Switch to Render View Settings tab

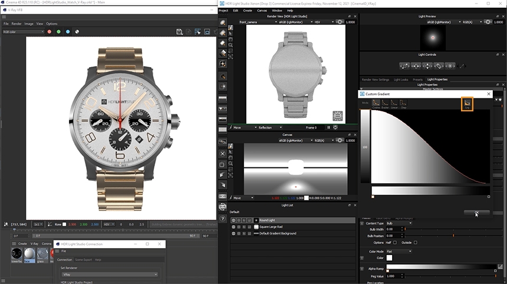tap(376, 80)
